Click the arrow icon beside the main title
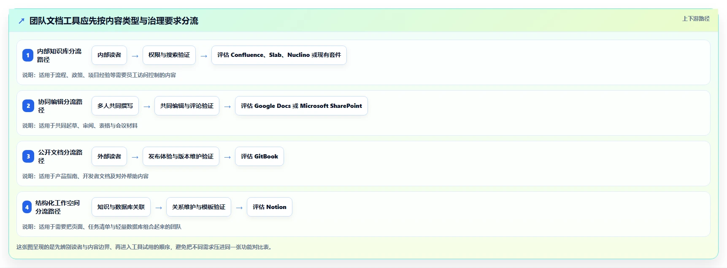The height and width of the screenshot is (268, 727). click(22, 21)
